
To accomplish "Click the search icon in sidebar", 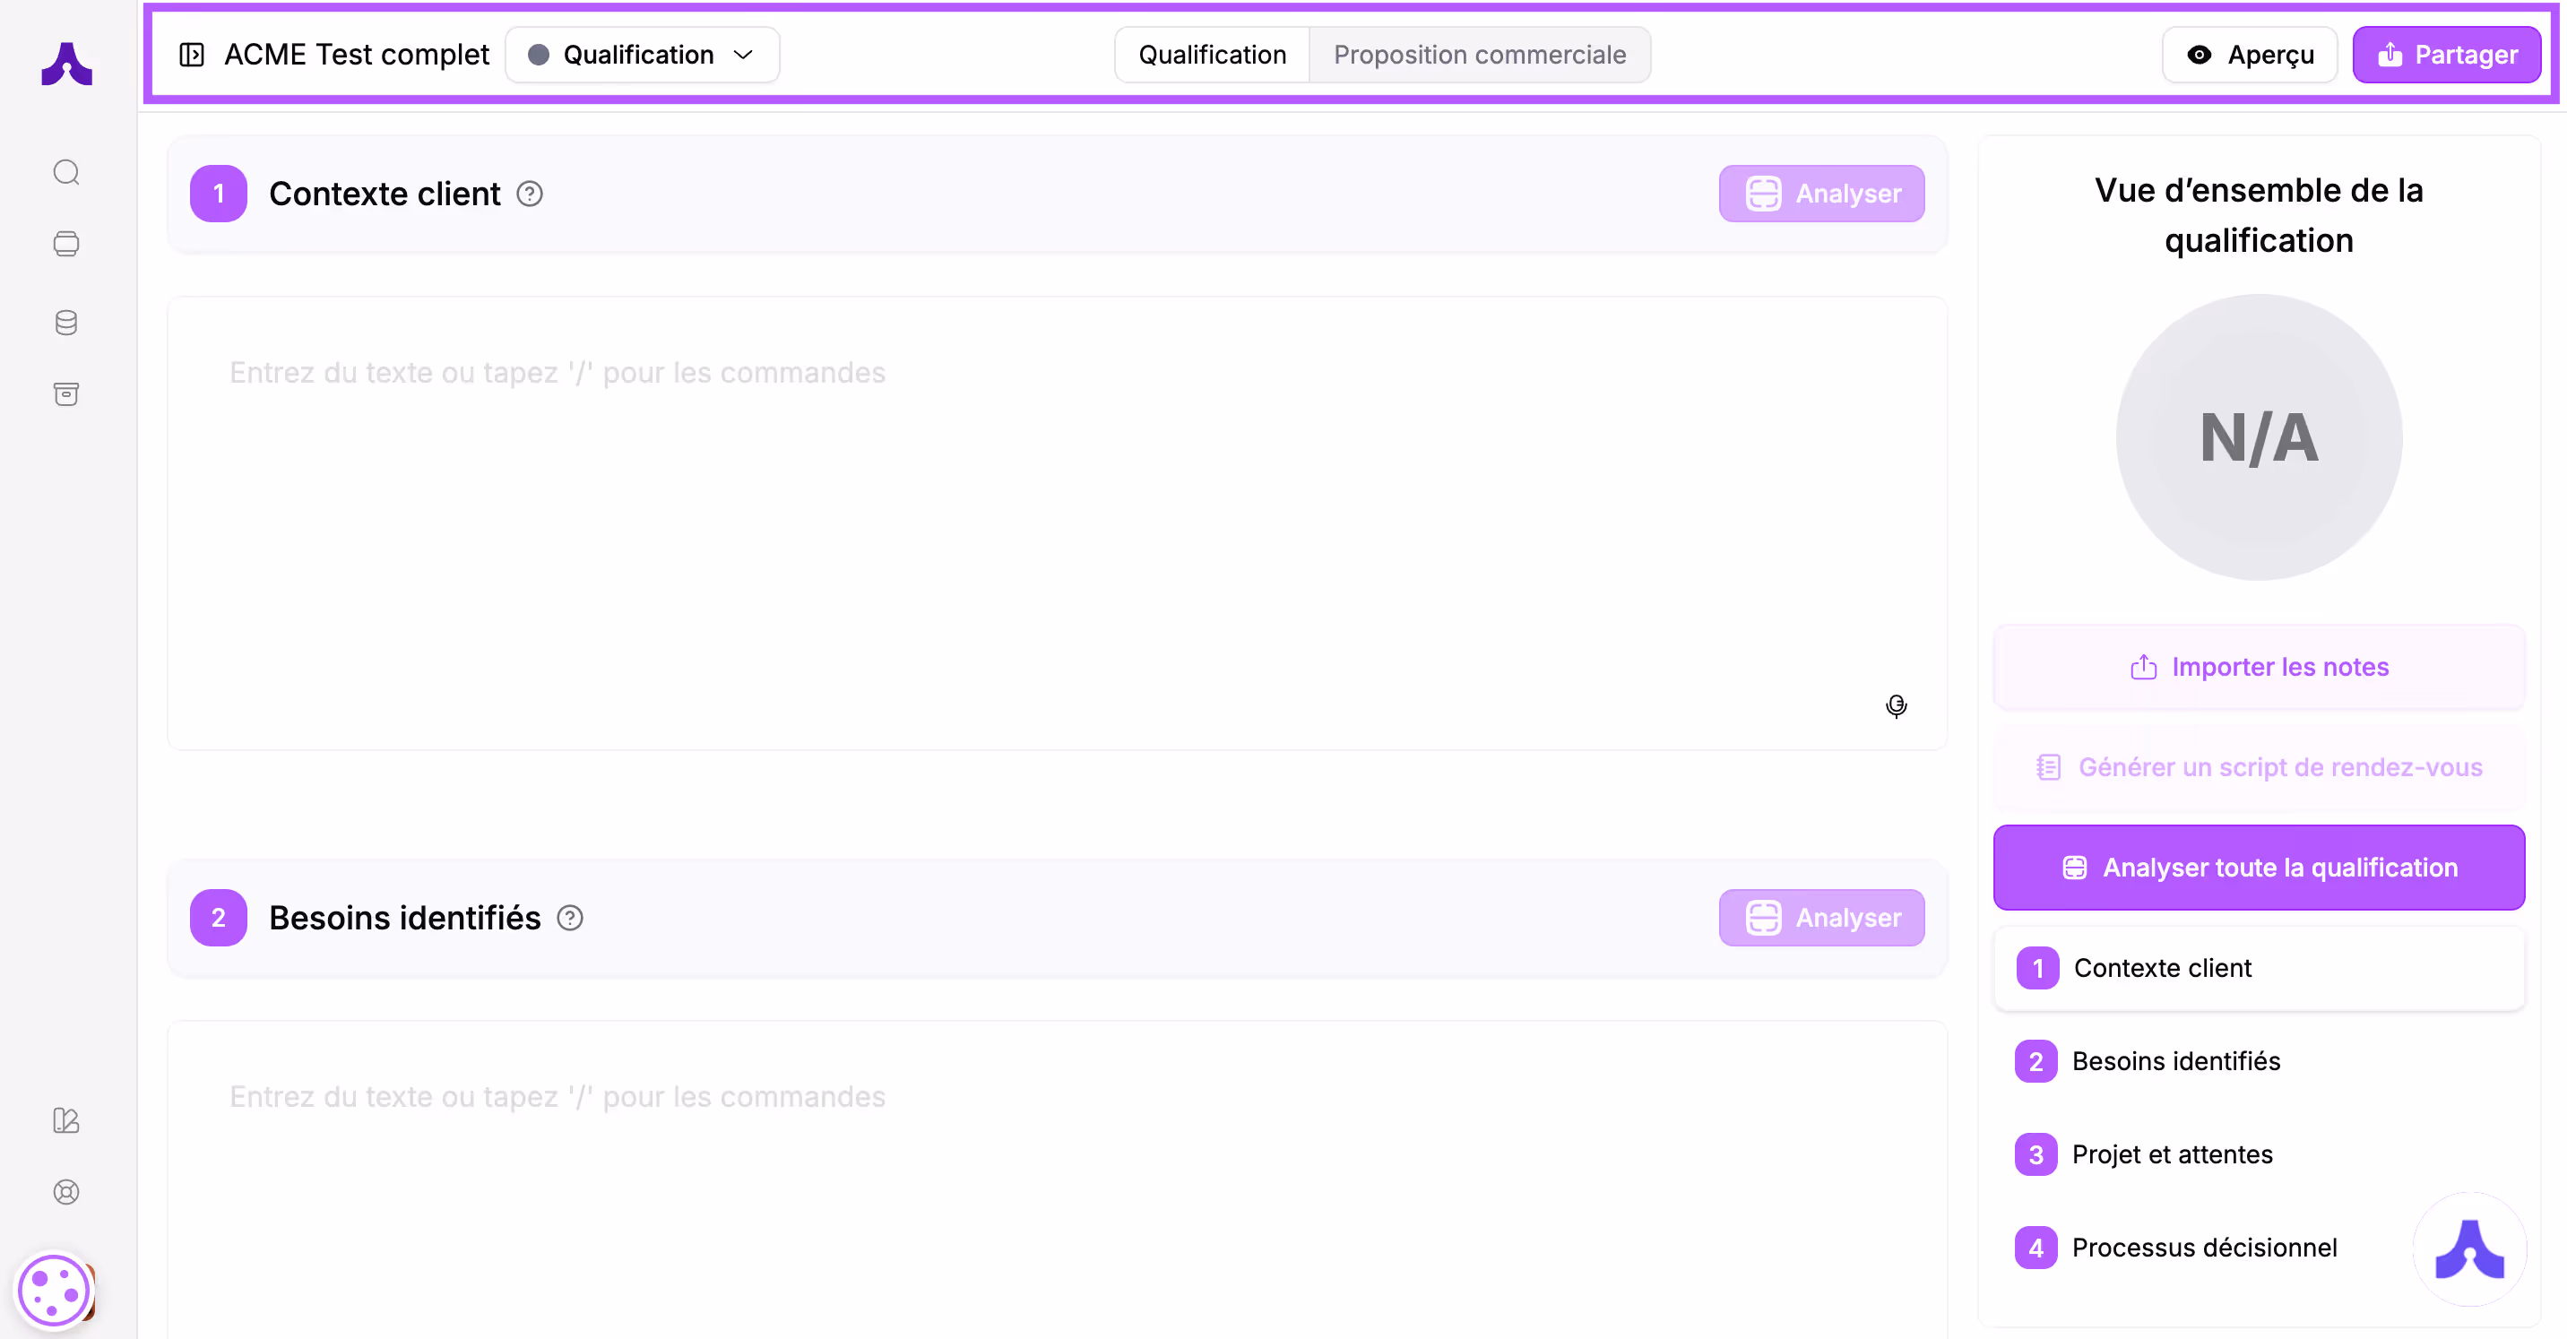I will click(x=65, y=172).
